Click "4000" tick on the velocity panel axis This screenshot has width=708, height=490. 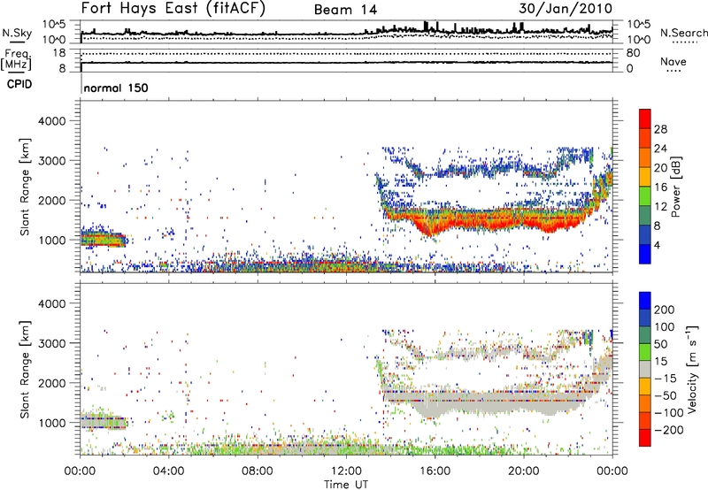tap(51, 303)
